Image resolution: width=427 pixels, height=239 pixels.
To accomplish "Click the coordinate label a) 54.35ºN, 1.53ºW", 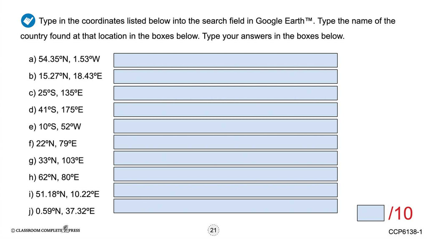I will tap(65, 60).
